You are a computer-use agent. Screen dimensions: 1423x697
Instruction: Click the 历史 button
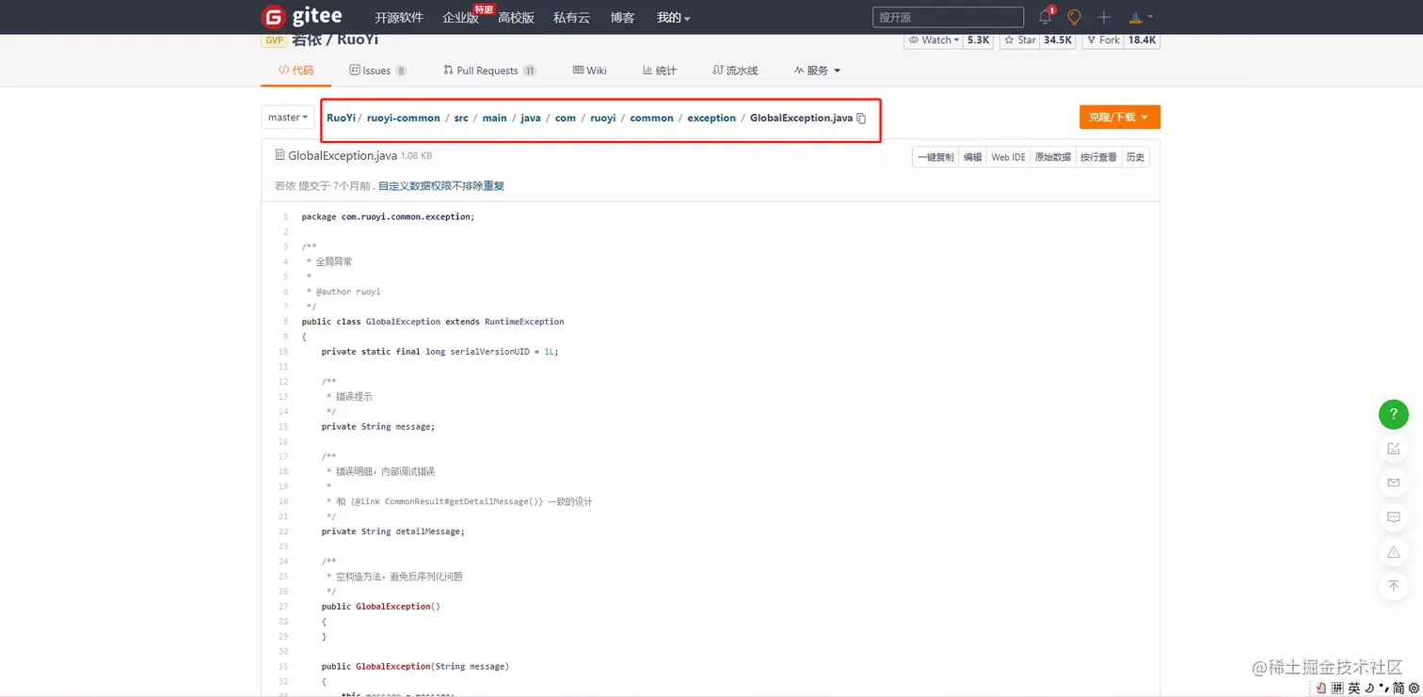pyautogui.click(x=1135, y=157)
